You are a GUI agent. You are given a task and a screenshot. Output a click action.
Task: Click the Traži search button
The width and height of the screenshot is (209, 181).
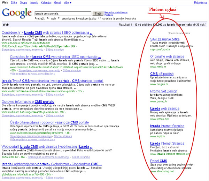tap(98, 14)
